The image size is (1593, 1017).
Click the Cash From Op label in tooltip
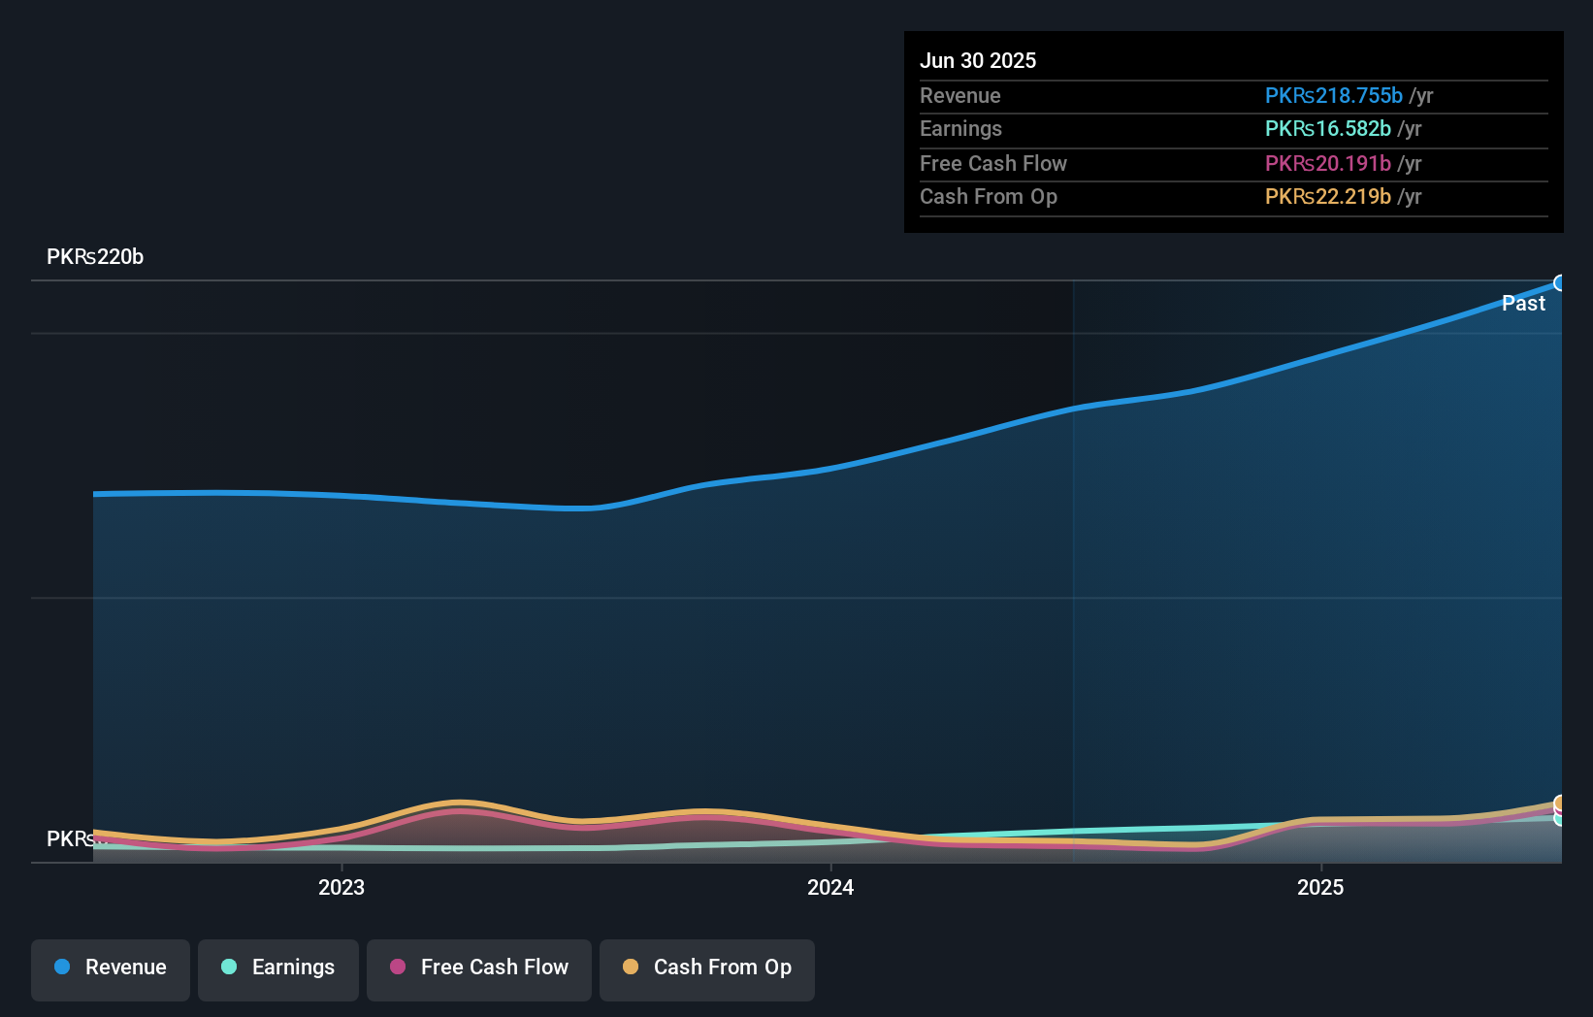(989, 197)
